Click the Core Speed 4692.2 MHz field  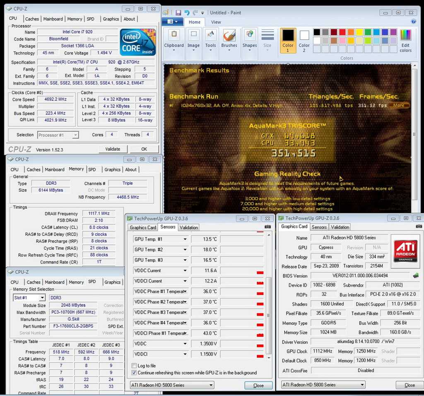coord(55,99)
